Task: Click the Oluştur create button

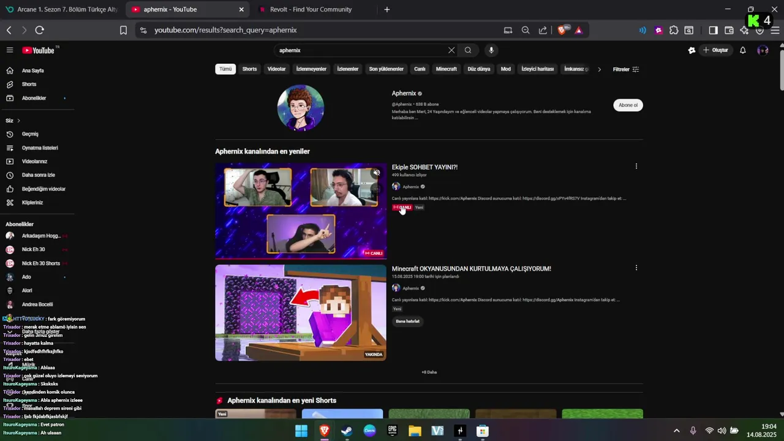Action: [715, 50]
